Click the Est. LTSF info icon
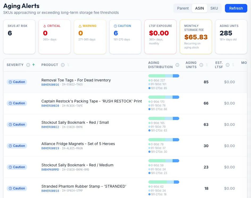Viewport: 251px width, 198px height. (228, 65)
